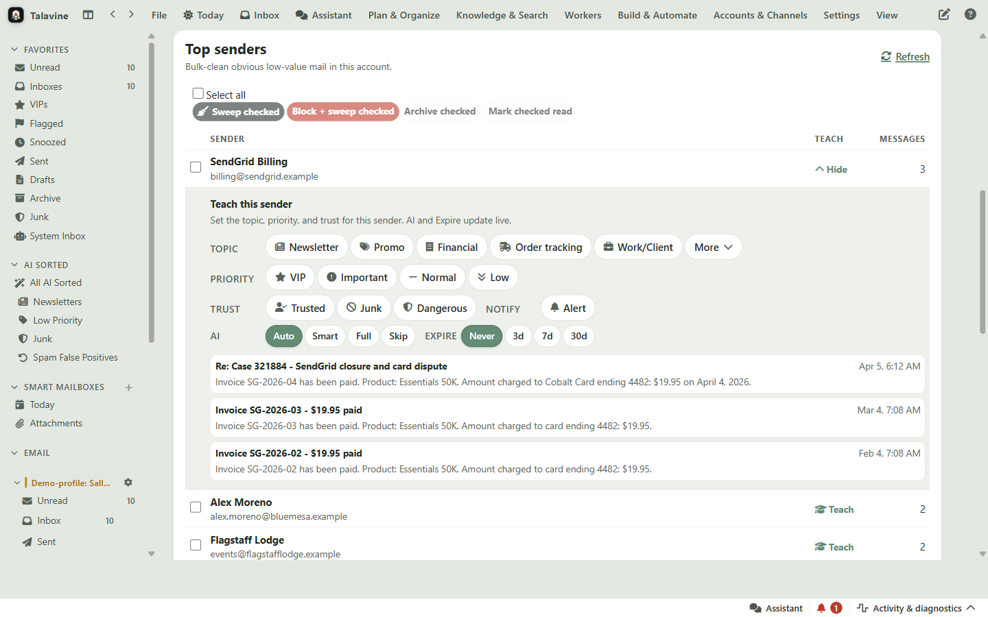Open the Accounts & Channels menu
988x617 pixels.
(760, 15)
